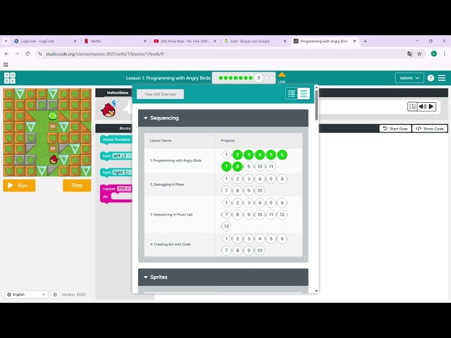Open level 9 bubble in header progress
Image resolution: width=451 pixels, height=338 pixels.
259,78
